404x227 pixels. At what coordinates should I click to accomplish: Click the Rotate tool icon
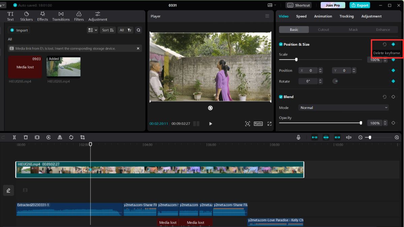click(71, 137)
